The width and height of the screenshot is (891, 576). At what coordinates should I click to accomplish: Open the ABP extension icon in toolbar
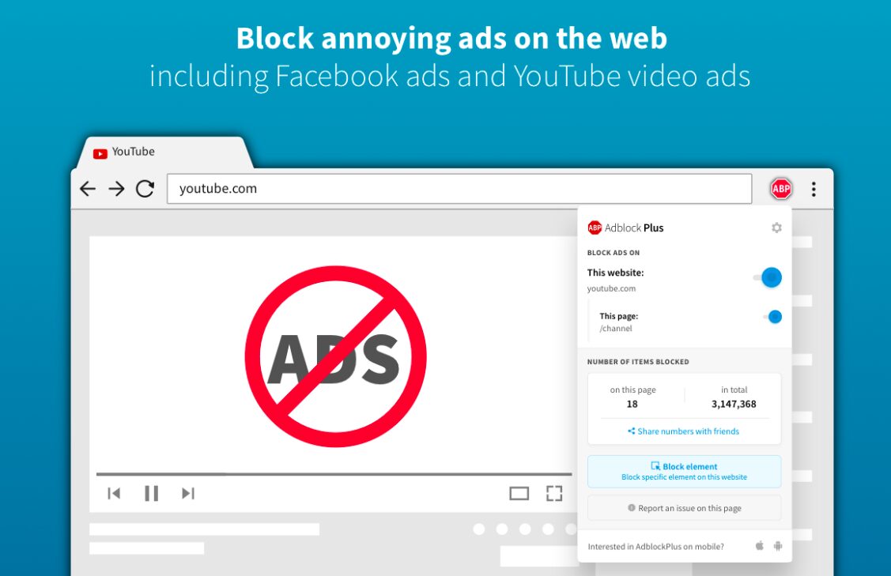point(781,189)
